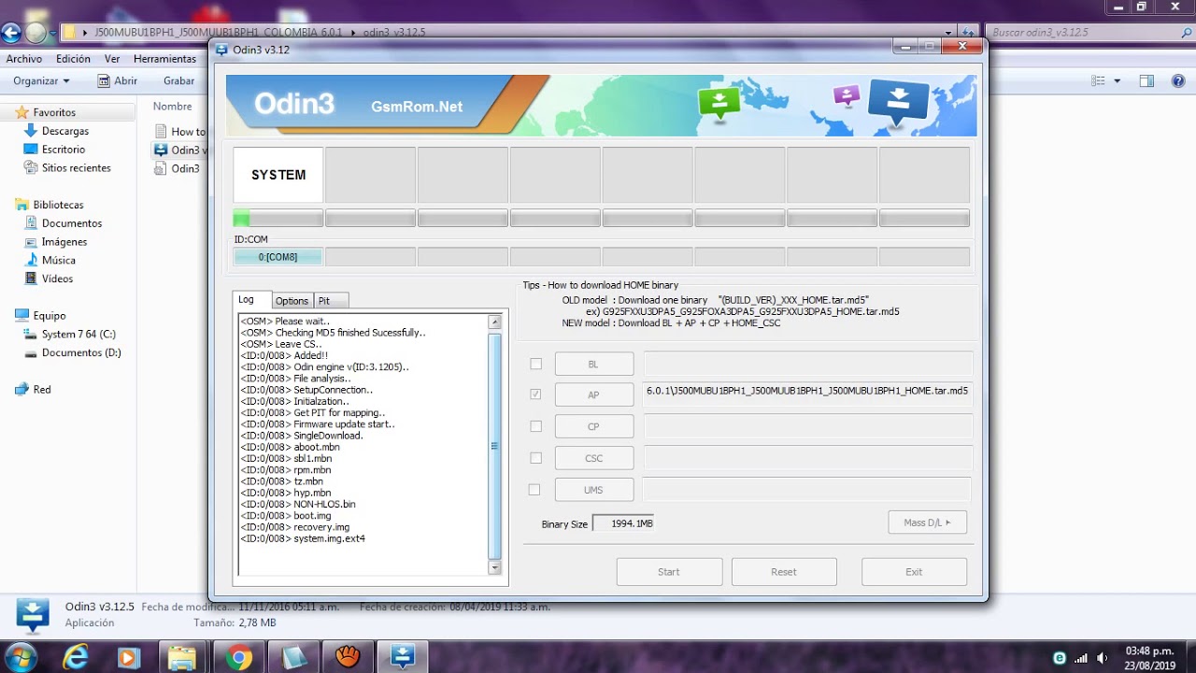Toggle the CSC checkbox in Odin3

click(535, 458)
